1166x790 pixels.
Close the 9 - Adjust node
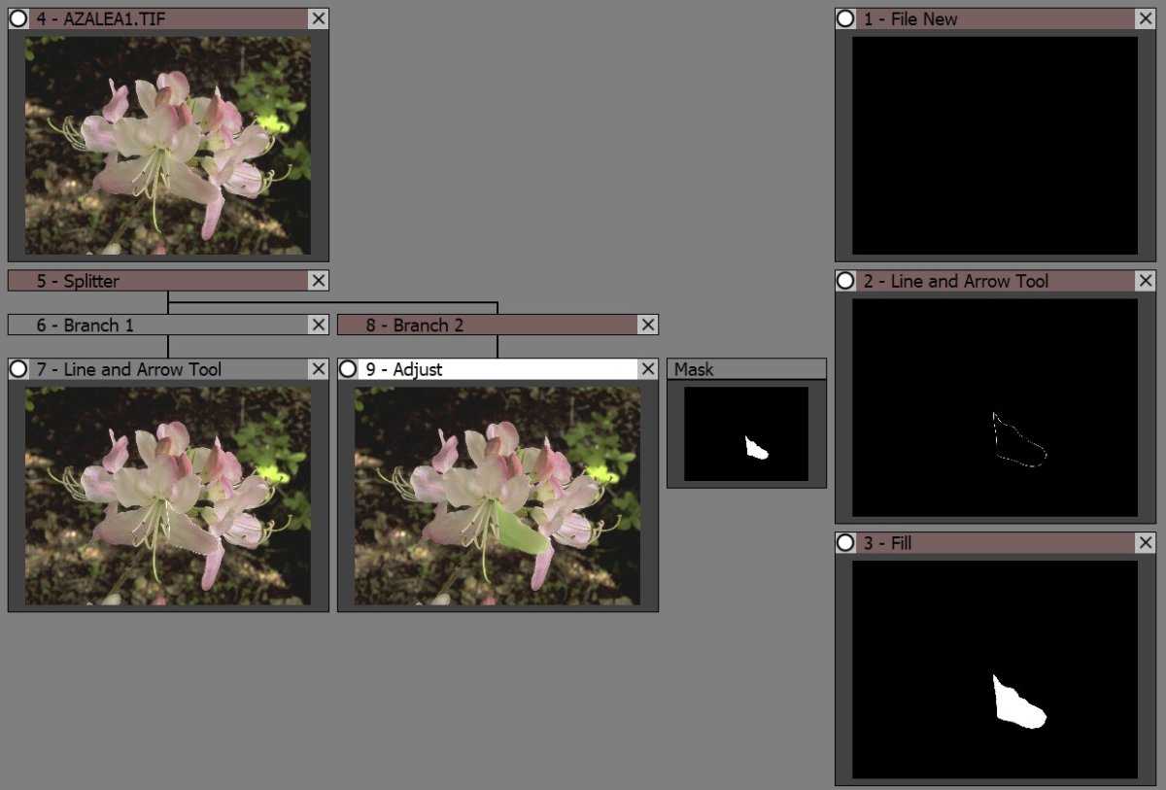pyautogui.click(x=648, y=369)
